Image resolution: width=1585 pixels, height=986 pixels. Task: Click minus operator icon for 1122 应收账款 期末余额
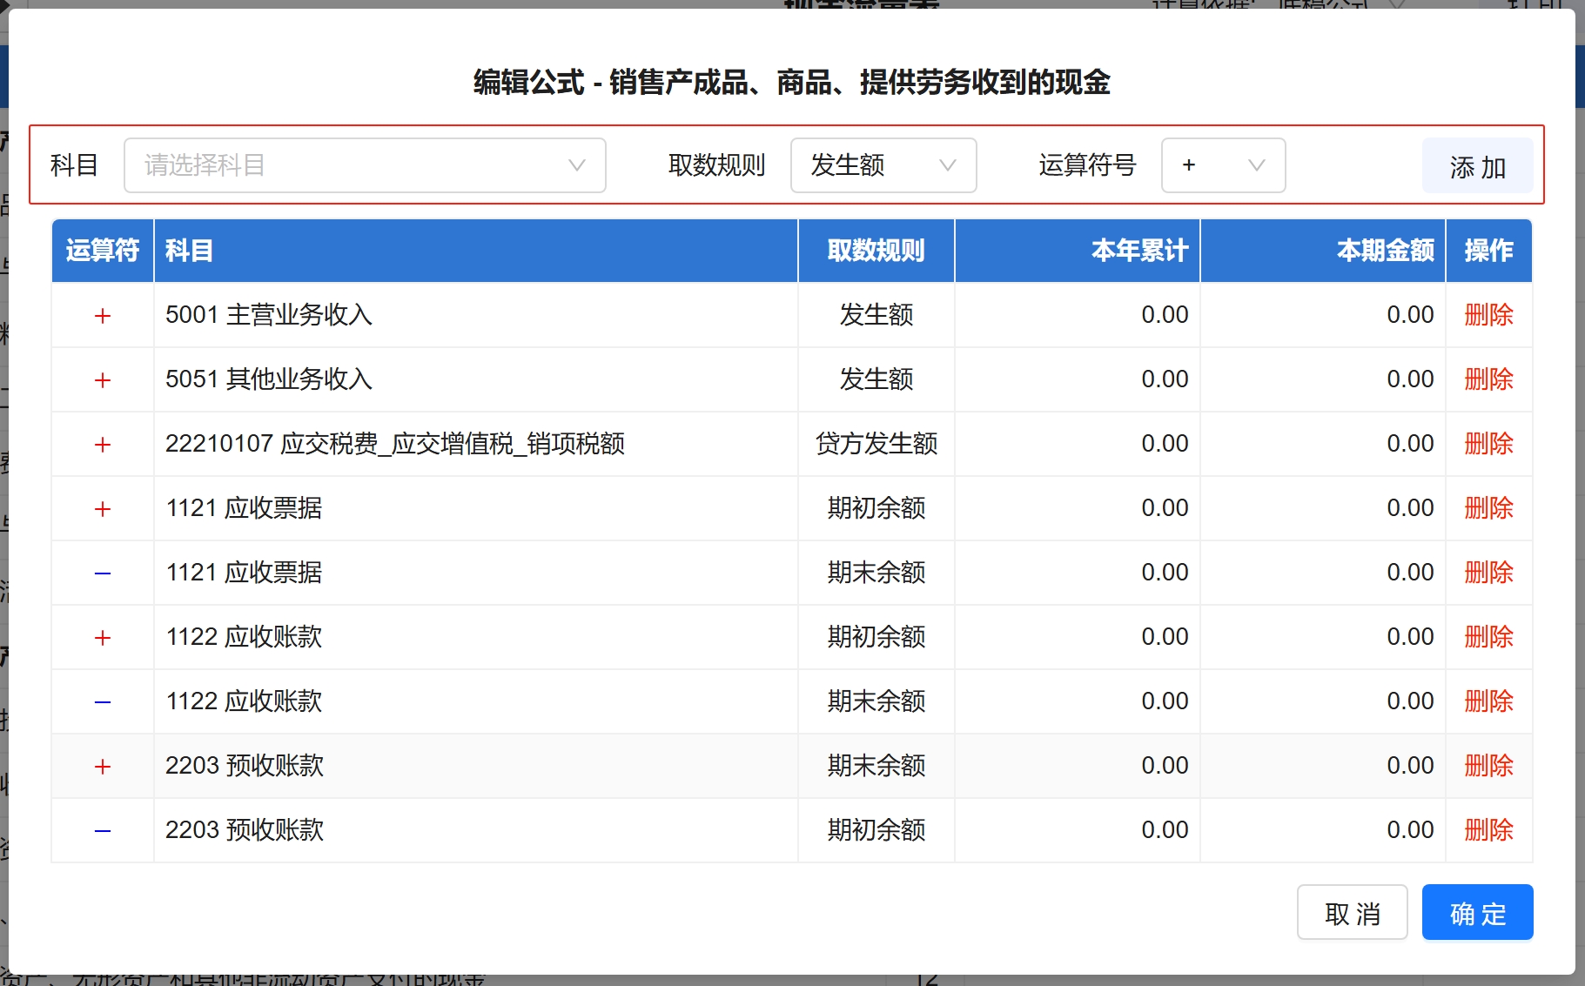pyautogui.click(x=103, y=702)
